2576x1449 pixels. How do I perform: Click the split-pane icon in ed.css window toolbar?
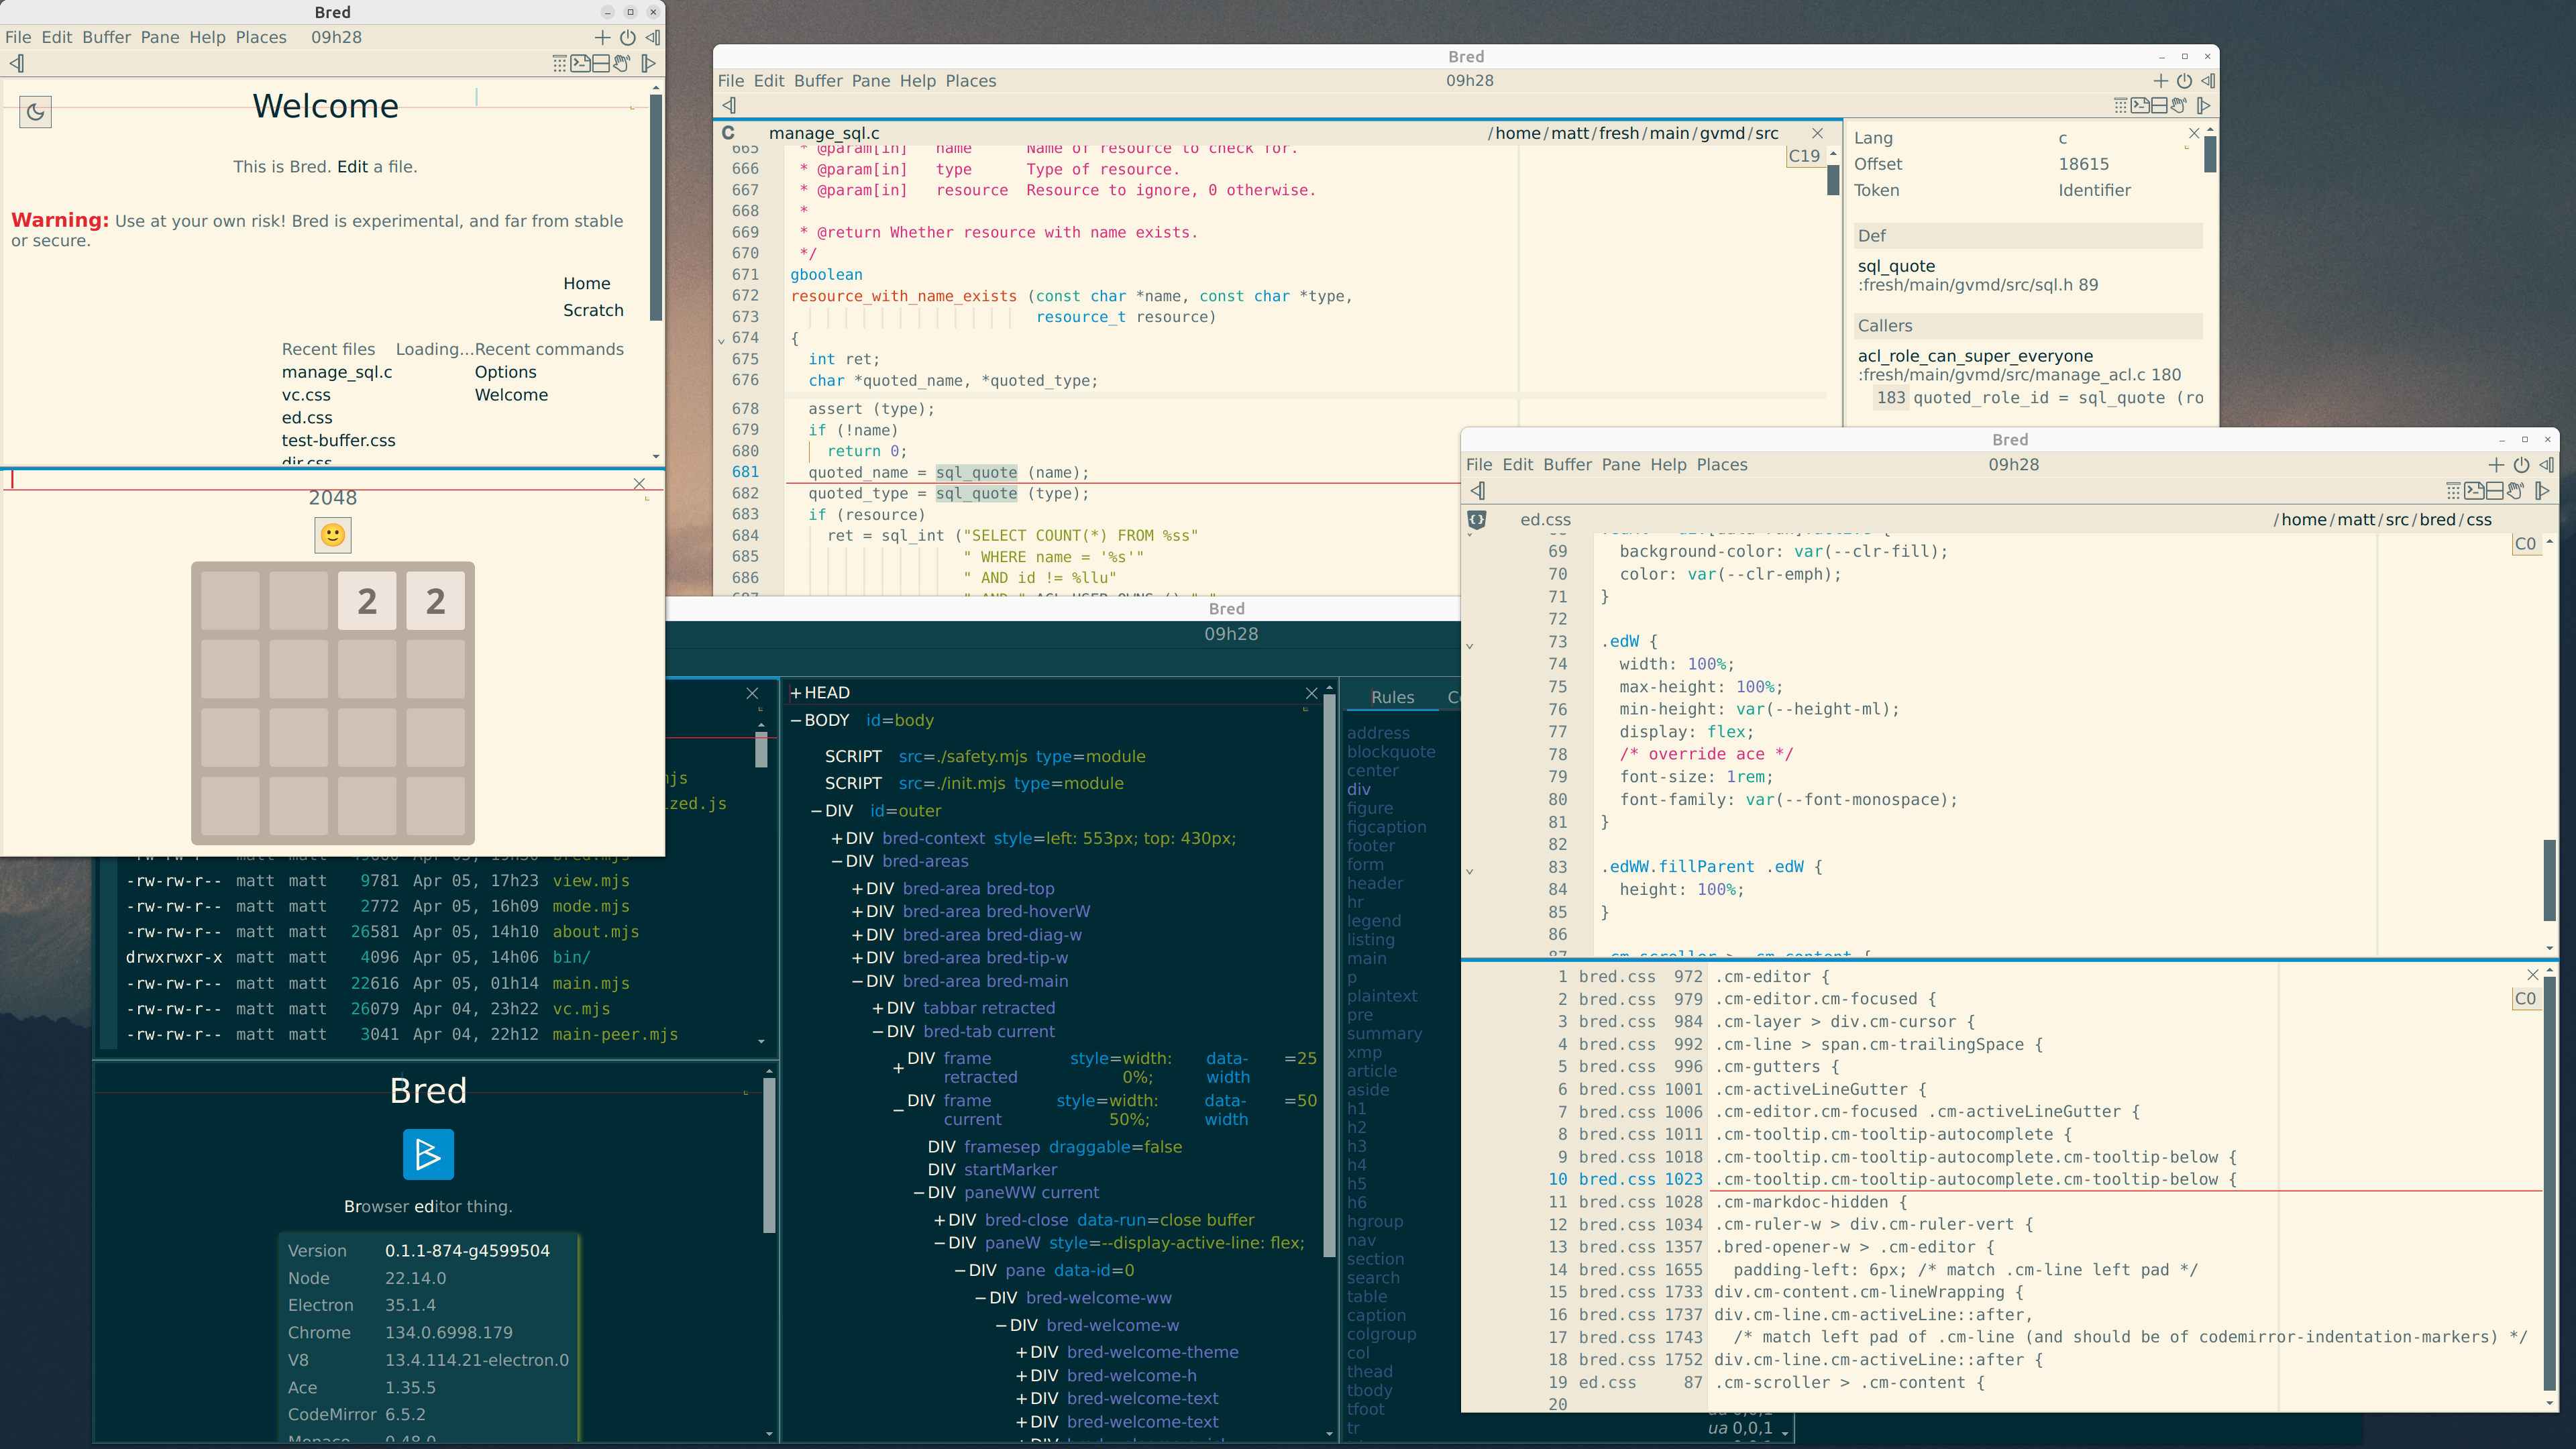click(2495, 491)
